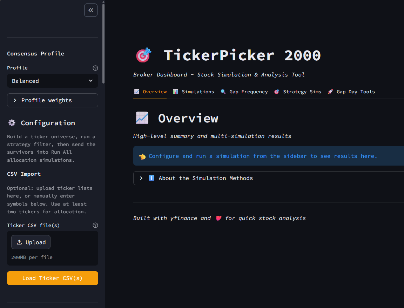The image size is (404, 308).
Task: Click the 200MB per file text
Action: coord(32,257)
